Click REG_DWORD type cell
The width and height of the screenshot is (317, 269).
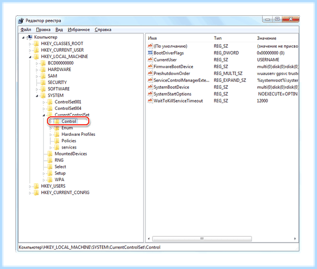coord(226,53)
